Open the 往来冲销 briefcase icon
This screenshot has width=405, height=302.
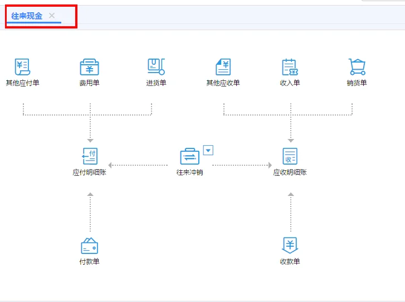[189, 156]
